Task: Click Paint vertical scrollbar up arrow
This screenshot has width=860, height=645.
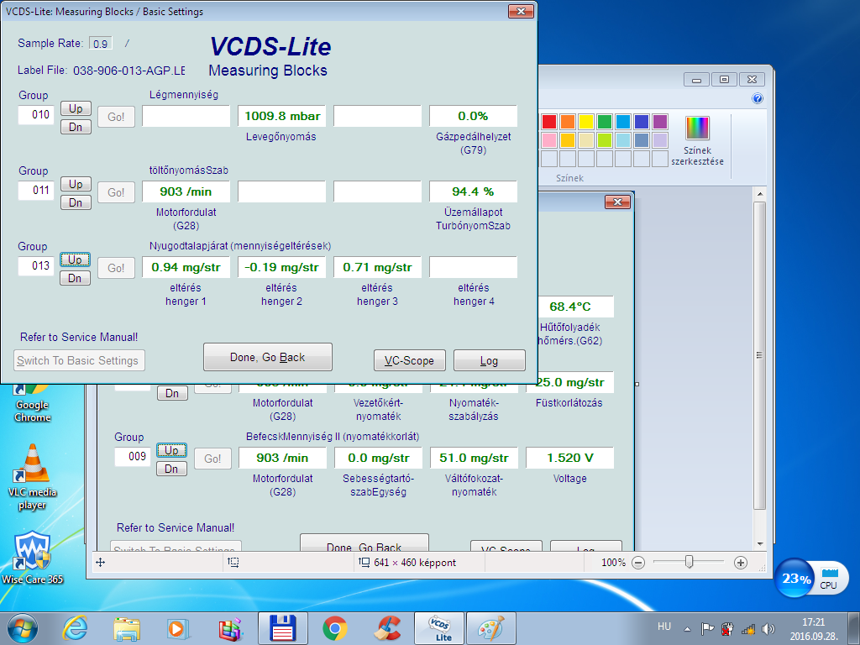Action: (x=759, y=194)
